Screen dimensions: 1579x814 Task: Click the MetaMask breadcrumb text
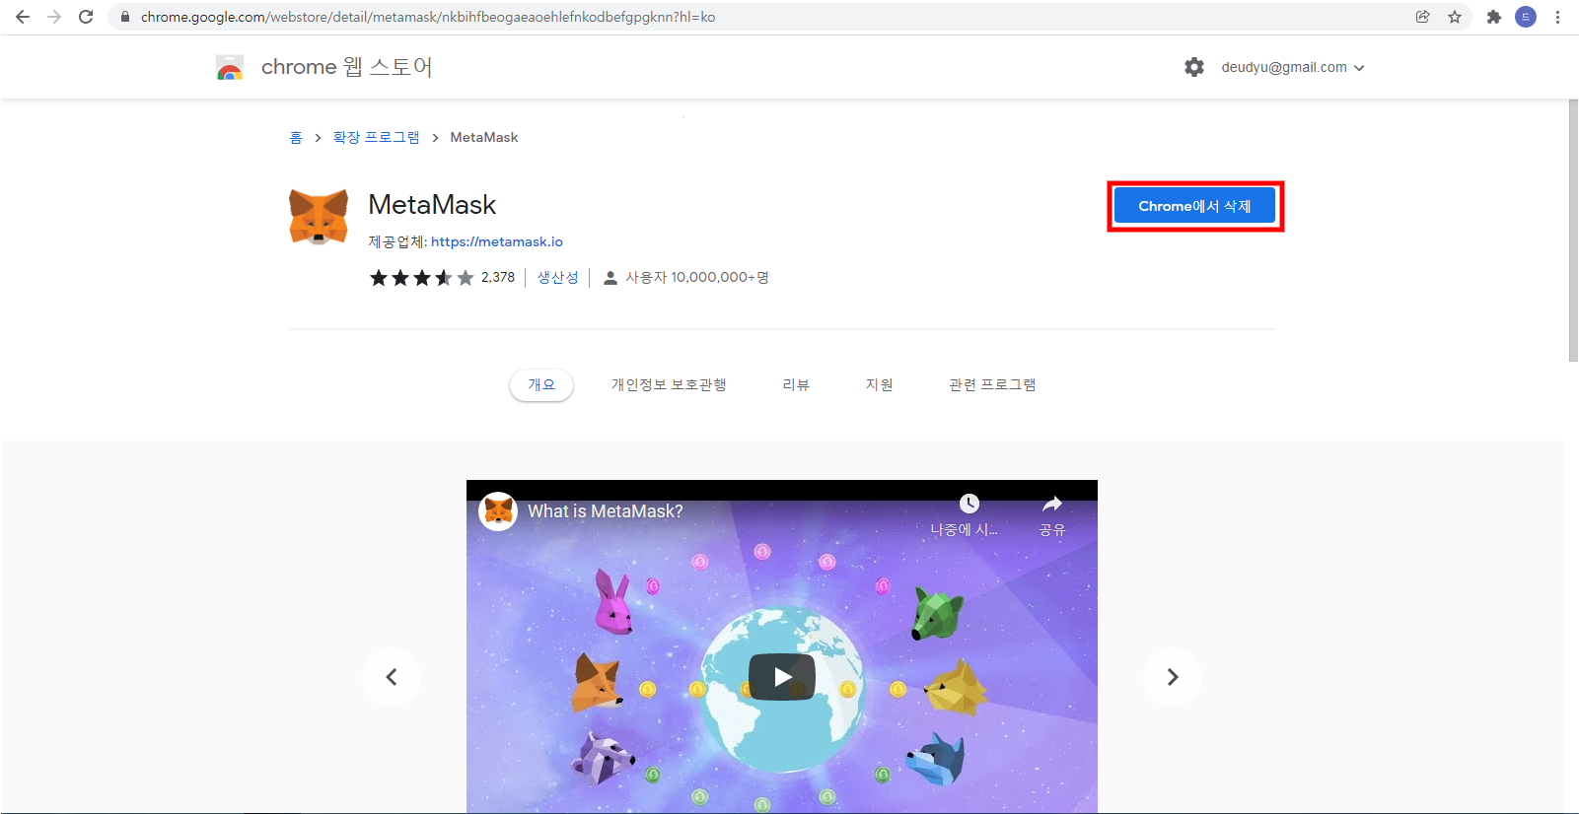click(x=484, y=137)
